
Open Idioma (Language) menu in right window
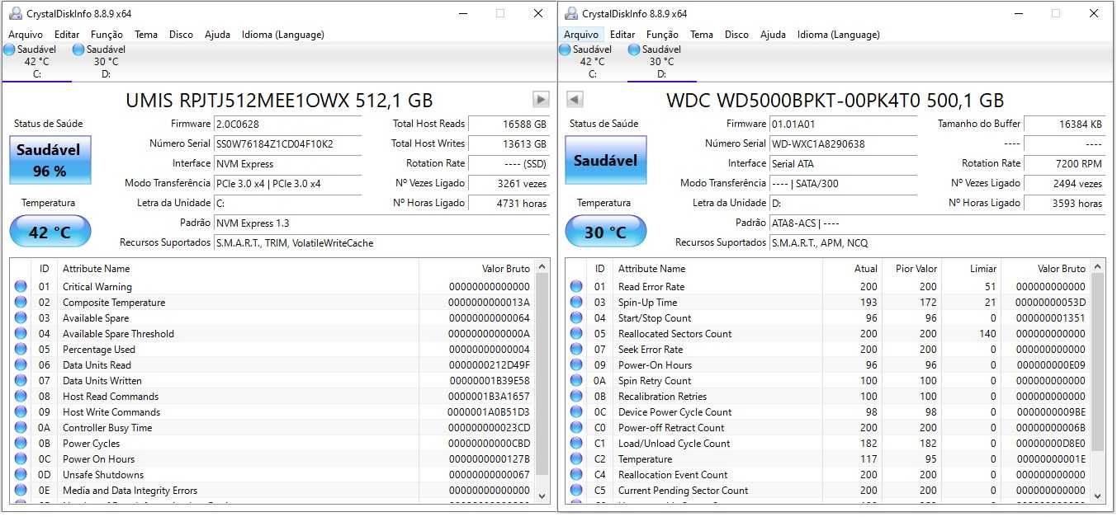pyautogui.click(x=839, y=35)
